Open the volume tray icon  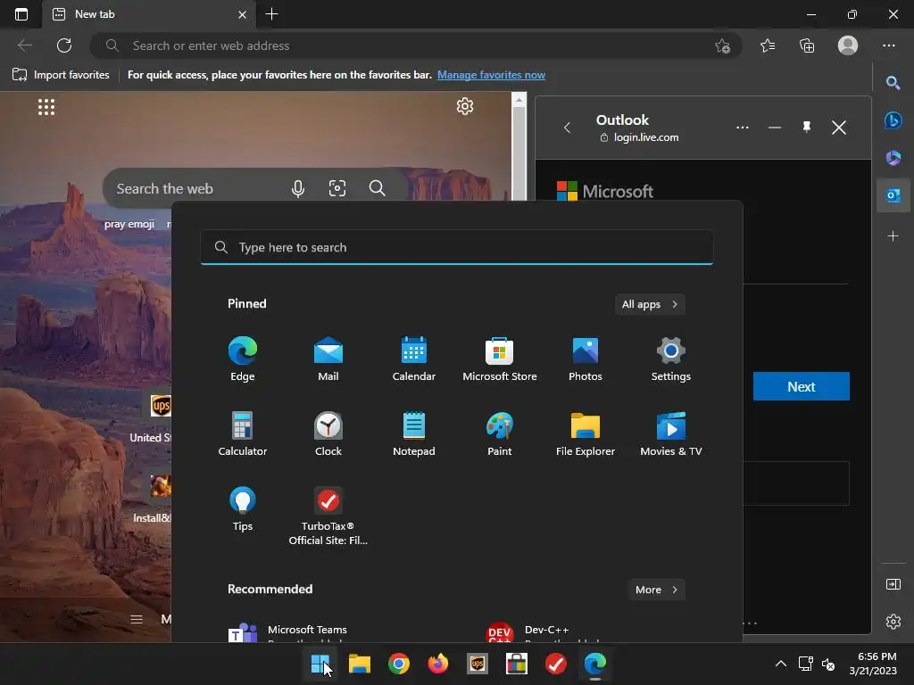point(827,664)
